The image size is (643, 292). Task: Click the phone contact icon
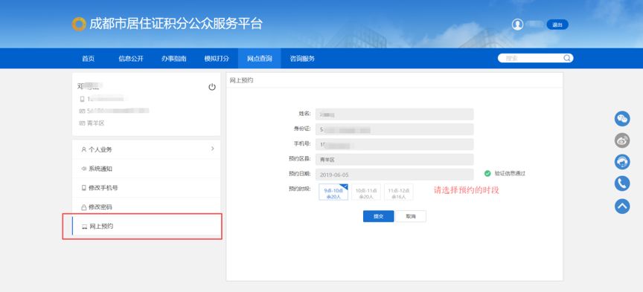point(622,184)
